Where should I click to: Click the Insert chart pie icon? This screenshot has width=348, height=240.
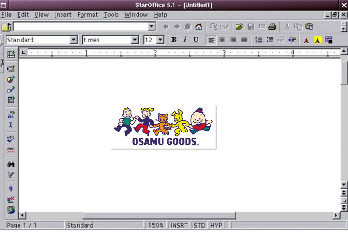click(x=11, y=79)
